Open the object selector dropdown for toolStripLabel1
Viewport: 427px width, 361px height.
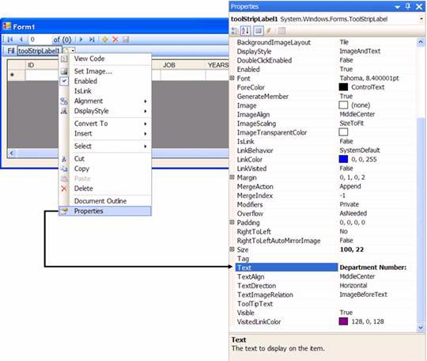coord(421,19)
